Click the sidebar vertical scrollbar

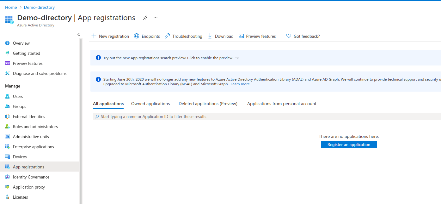point(81,121)
